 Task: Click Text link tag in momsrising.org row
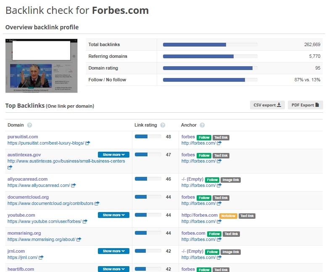coord(231,234)
